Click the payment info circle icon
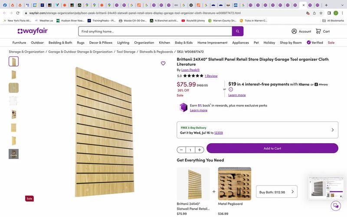Image resolution: width=347 pixels, height=217 pixels. point(231,89)
